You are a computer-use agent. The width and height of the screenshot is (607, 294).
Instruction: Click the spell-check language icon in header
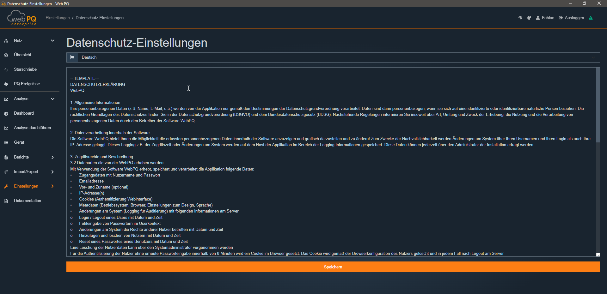tap(520, 18)
